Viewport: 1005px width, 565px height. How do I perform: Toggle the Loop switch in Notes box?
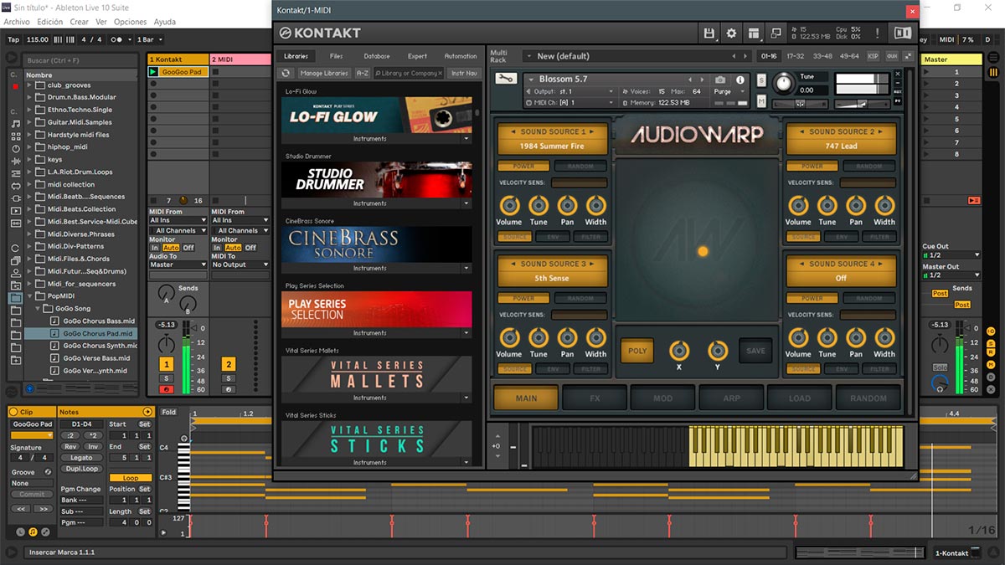(131, 478)
